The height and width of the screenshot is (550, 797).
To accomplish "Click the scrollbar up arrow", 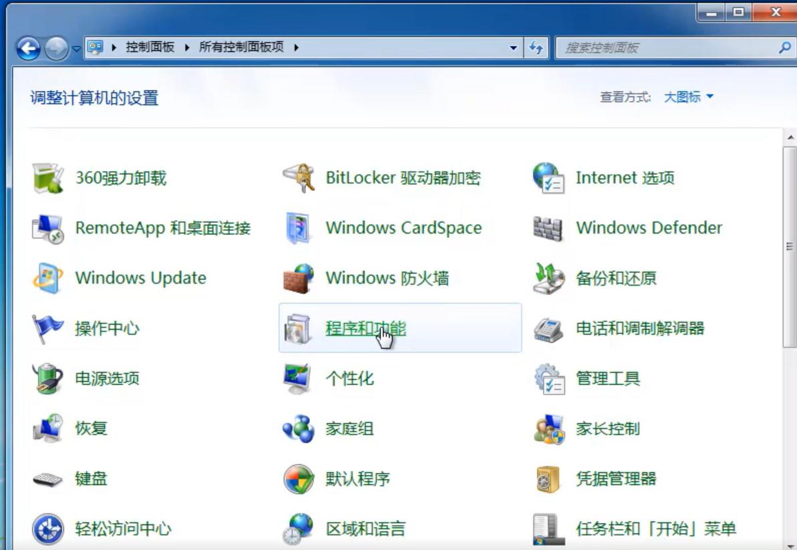I will point(790,138).
